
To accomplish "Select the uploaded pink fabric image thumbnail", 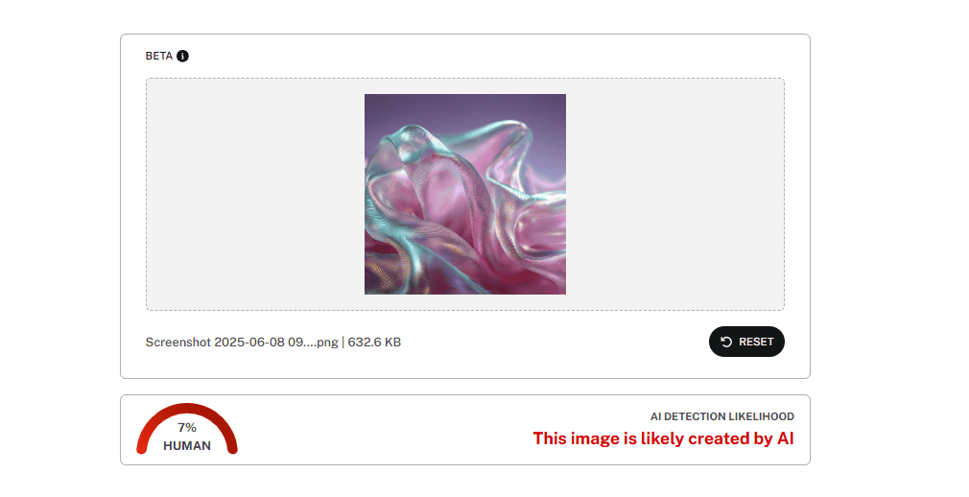I will coord(465,194).
